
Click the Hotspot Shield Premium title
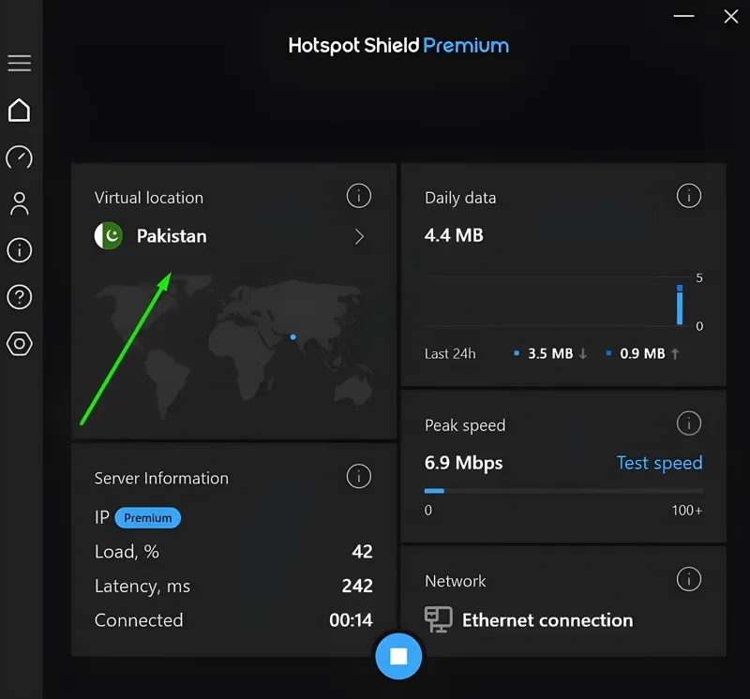coord(398,45)
